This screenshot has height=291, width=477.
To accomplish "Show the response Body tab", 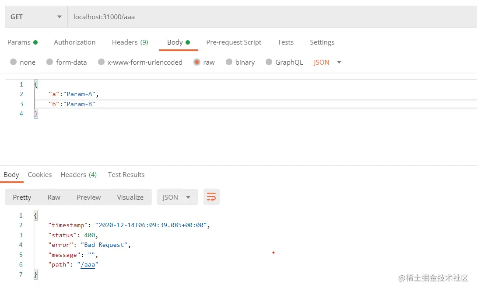I will (11, 175).
